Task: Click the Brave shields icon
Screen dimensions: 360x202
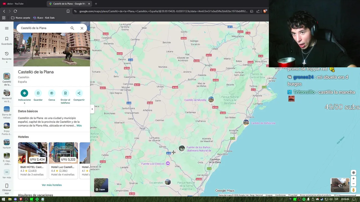Action: coord(265,11)
